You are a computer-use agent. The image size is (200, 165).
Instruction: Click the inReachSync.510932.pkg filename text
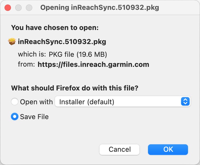(x=62, y=42)
